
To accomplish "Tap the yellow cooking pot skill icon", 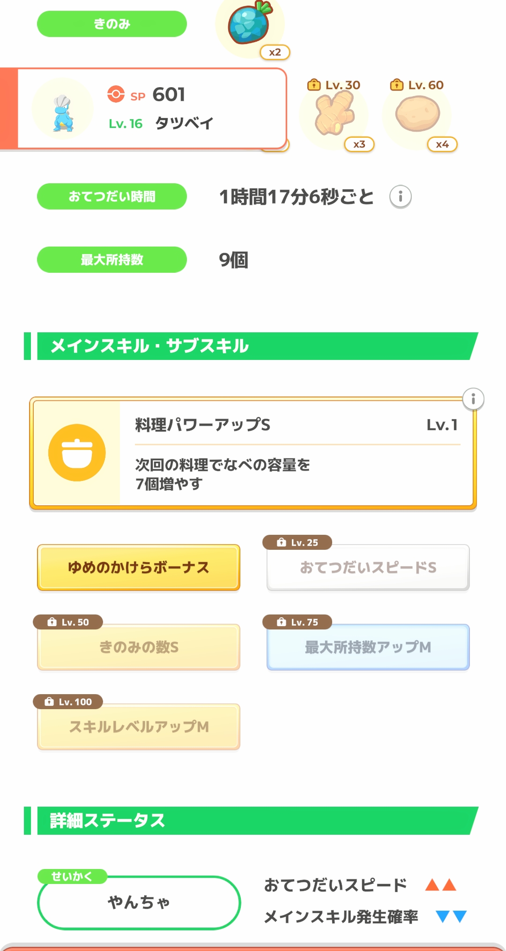I will pyautogui.click(x=77, y=453).
